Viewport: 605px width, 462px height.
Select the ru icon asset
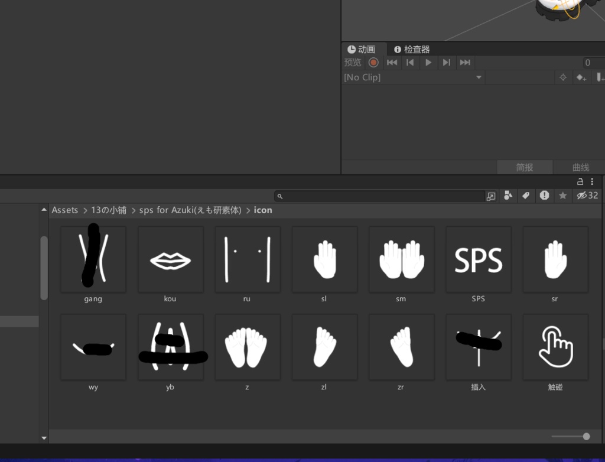(248, 259)
